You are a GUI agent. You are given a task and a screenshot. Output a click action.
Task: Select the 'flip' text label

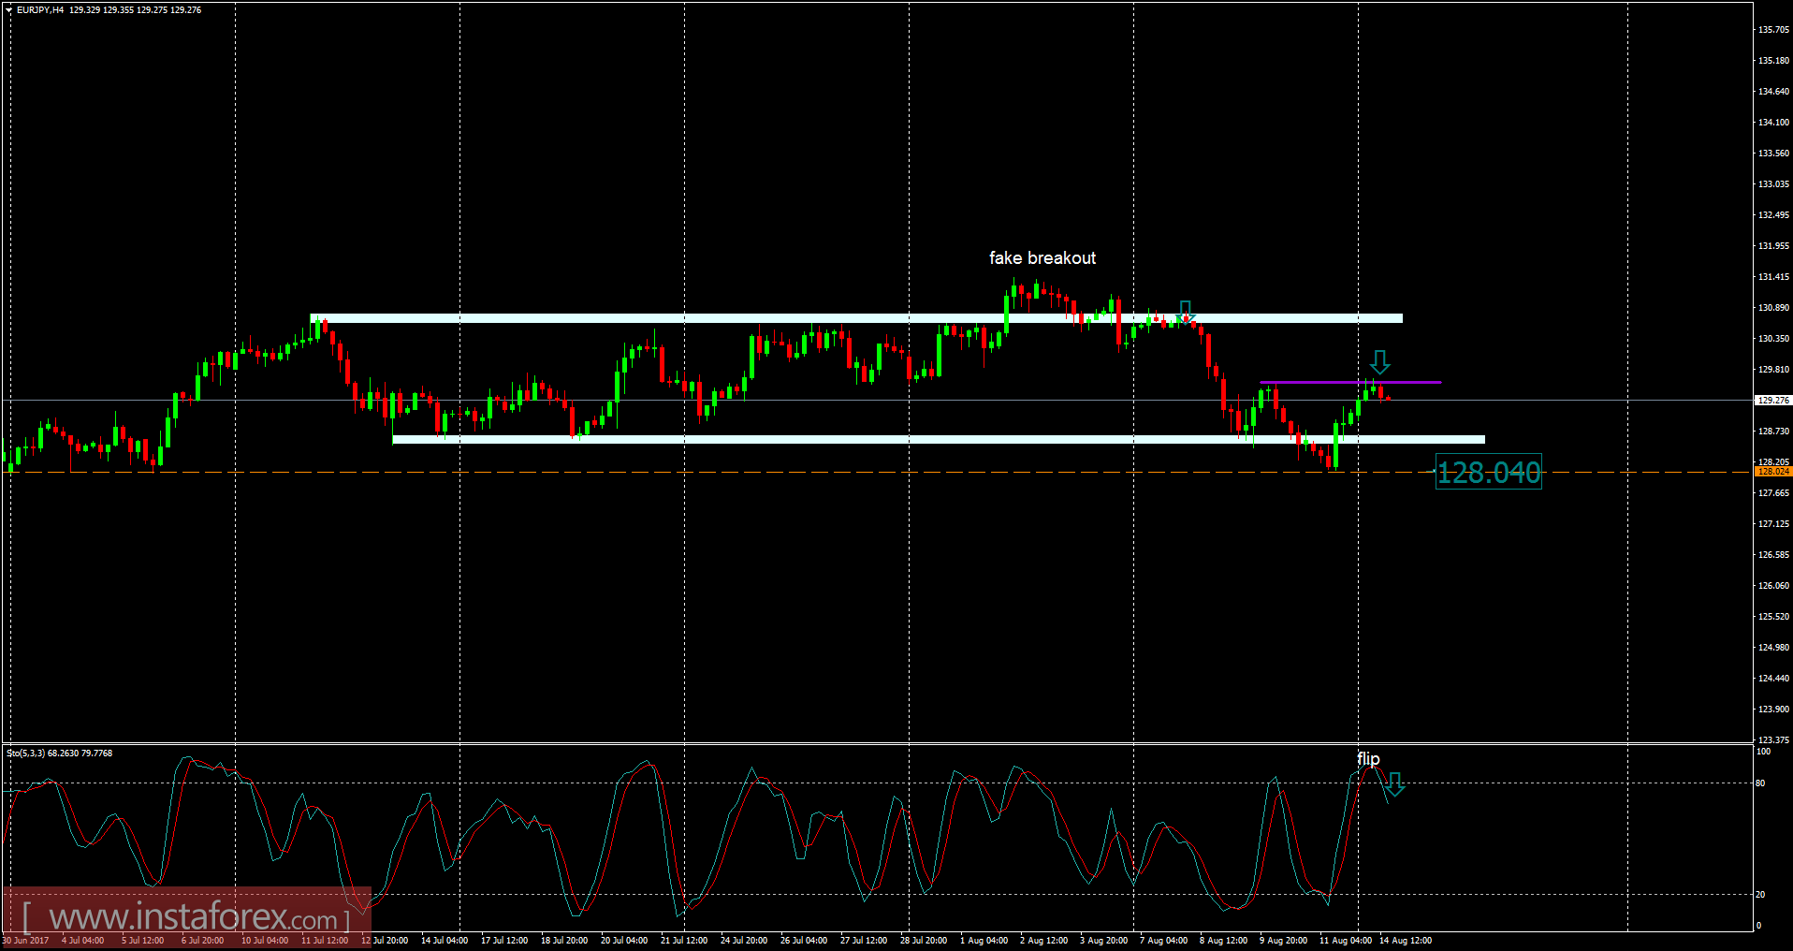pyautogui.click(x=1368, y=760)
